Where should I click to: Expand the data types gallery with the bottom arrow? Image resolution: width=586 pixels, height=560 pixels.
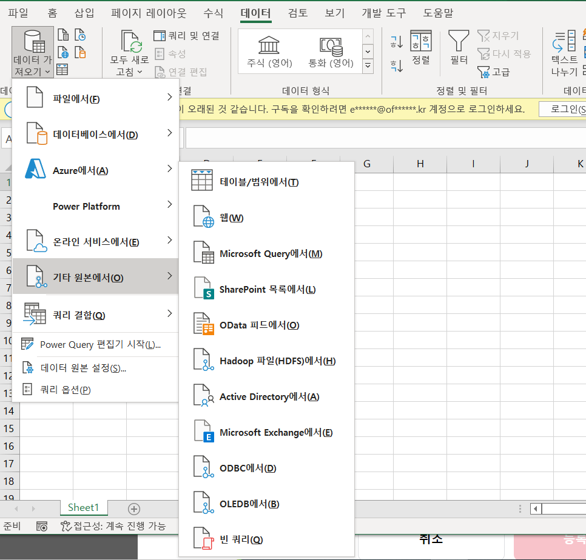368,66
